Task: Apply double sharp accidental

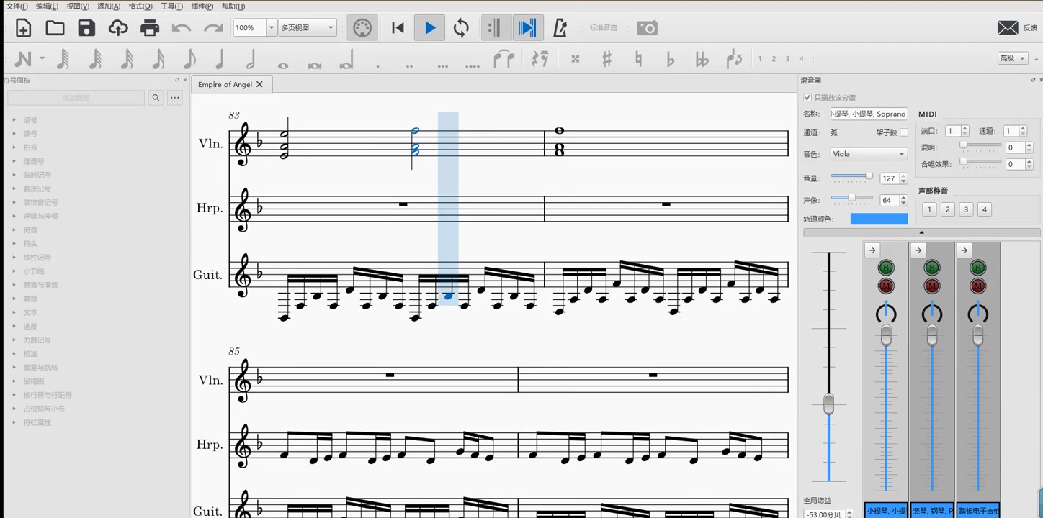Action: (x=575, y=59)
